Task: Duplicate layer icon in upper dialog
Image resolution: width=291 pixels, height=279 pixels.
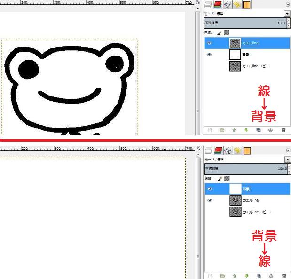Action: pyautogui.click(x=259, y=130)
